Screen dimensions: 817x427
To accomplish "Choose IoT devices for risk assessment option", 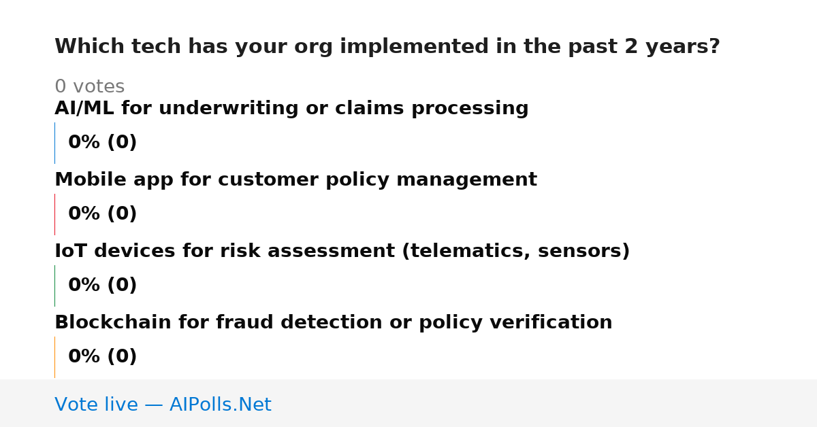I will click(x=342, y=252).
